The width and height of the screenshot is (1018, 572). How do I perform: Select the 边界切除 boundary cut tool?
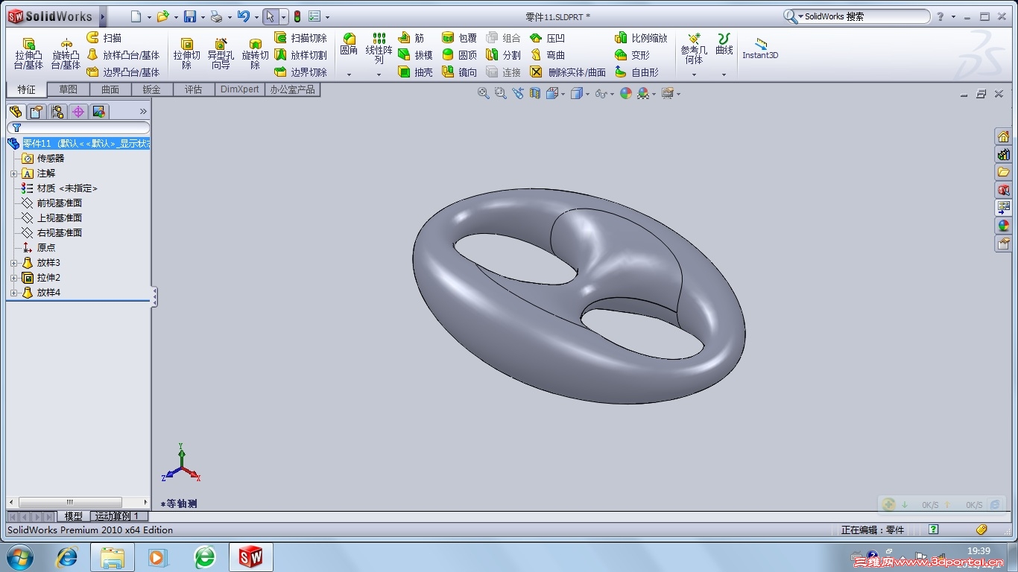(x=300, y=72)
